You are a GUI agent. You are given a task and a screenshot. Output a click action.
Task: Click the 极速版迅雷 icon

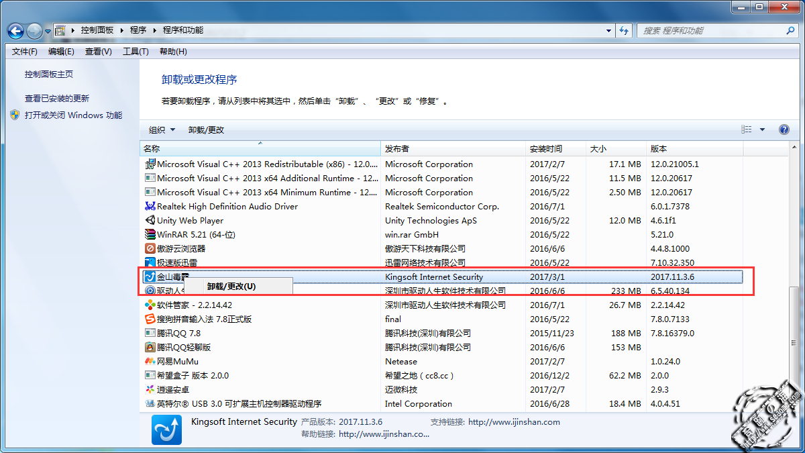click(150, 263)
